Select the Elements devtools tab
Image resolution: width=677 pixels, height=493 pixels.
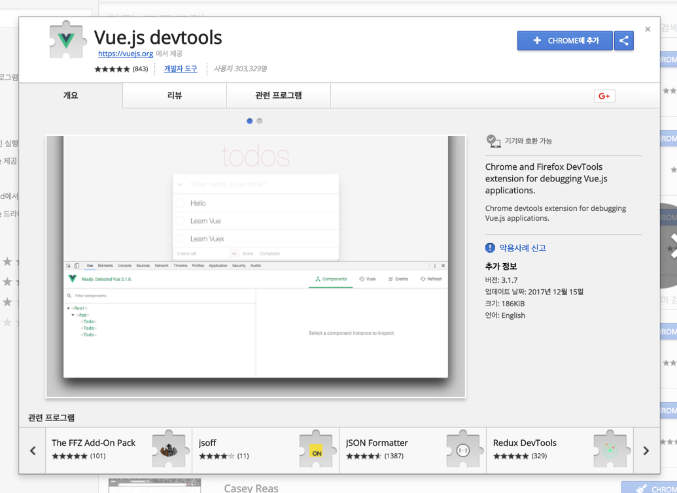point(105,266)
